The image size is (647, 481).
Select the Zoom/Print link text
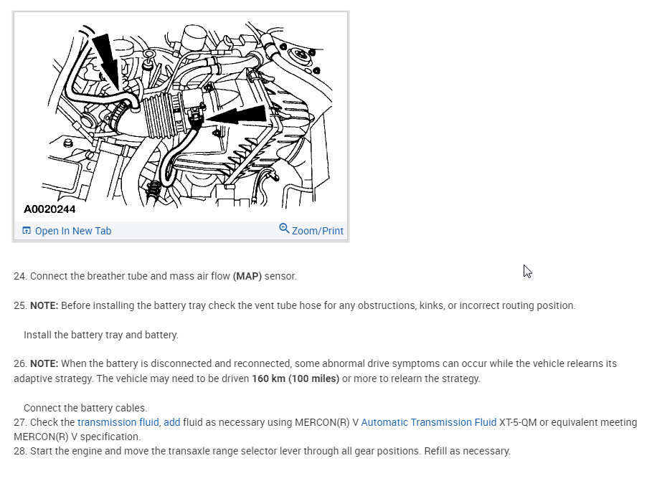click(317, 231)
